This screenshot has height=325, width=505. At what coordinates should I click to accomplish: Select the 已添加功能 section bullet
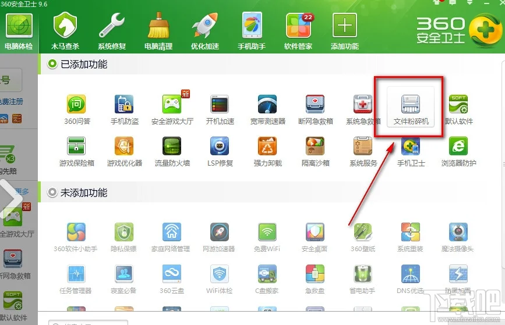tap(52, 65)
